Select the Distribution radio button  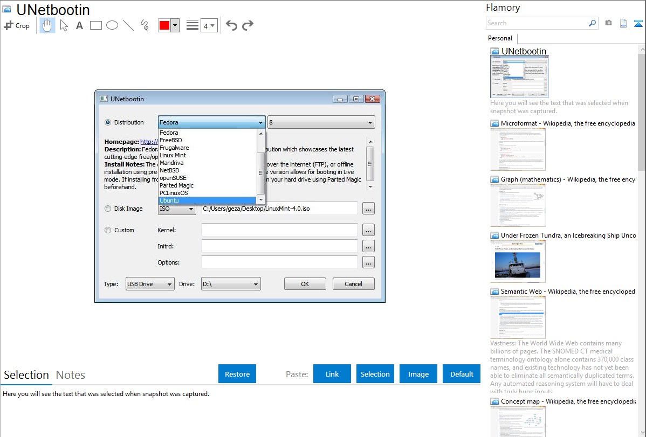coord(108,122)
